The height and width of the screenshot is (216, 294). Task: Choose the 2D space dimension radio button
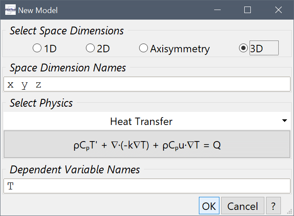click(91, 49)
